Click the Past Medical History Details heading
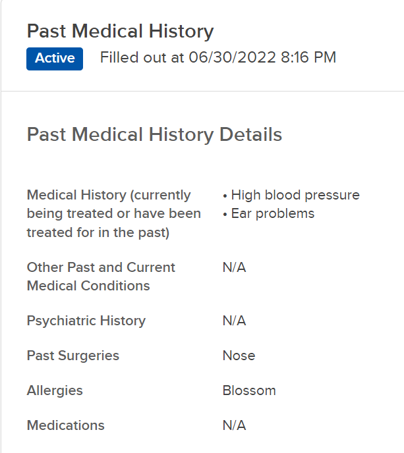Viewport: 404px width, 453px height. pos(154,135)
